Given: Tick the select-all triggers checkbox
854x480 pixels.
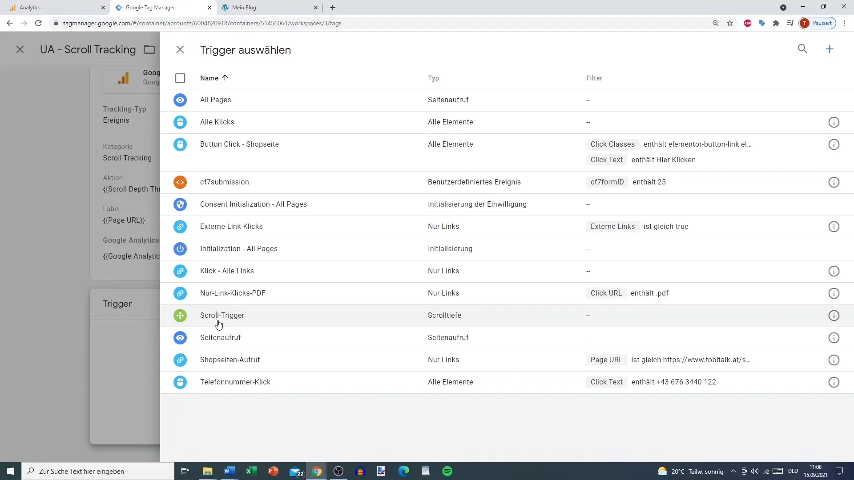Looking at the screenshot, I should pos(180,78).
